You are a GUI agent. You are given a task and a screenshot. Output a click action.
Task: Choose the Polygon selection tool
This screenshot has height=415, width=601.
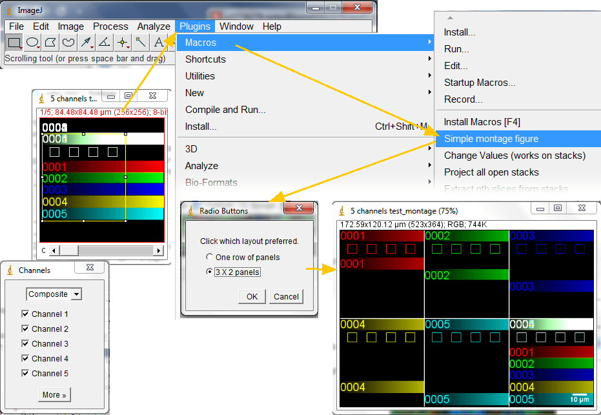pyautogui.click(x=50, y=42)
